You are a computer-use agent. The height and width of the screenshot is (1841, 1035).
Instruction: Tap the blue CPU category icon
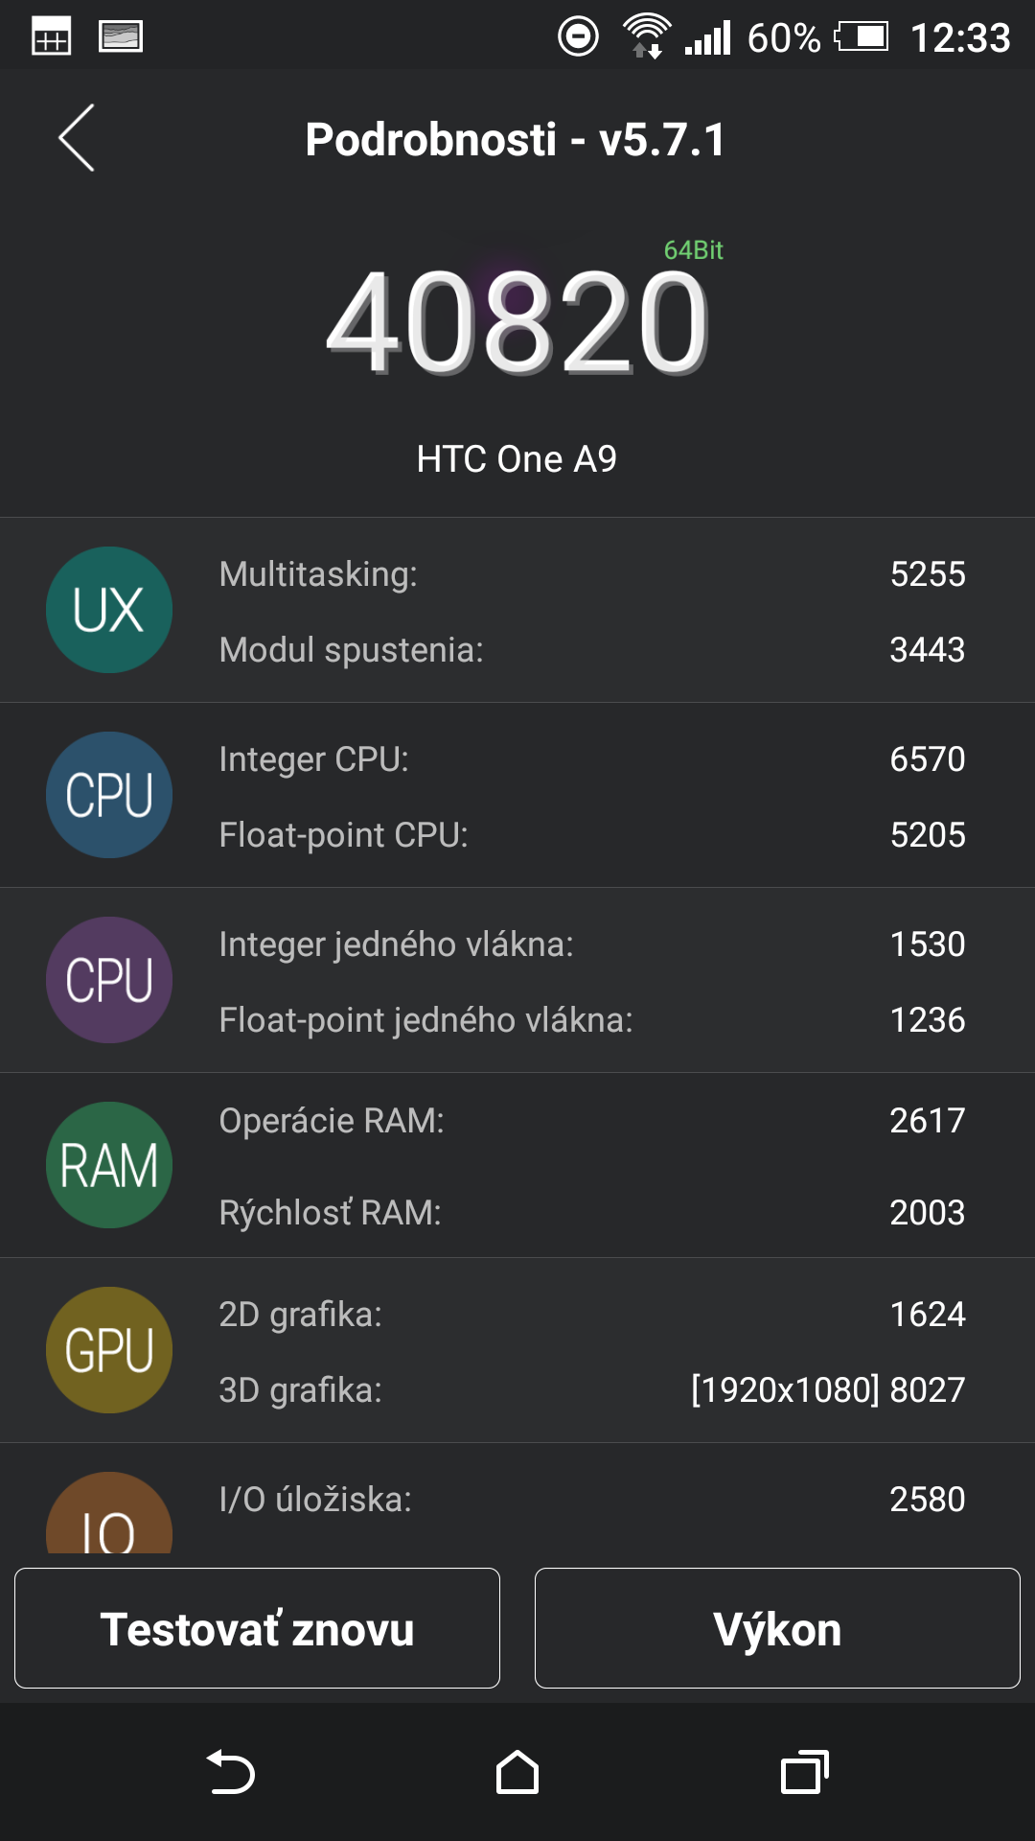pyautogui.click(x=109, y=795)
